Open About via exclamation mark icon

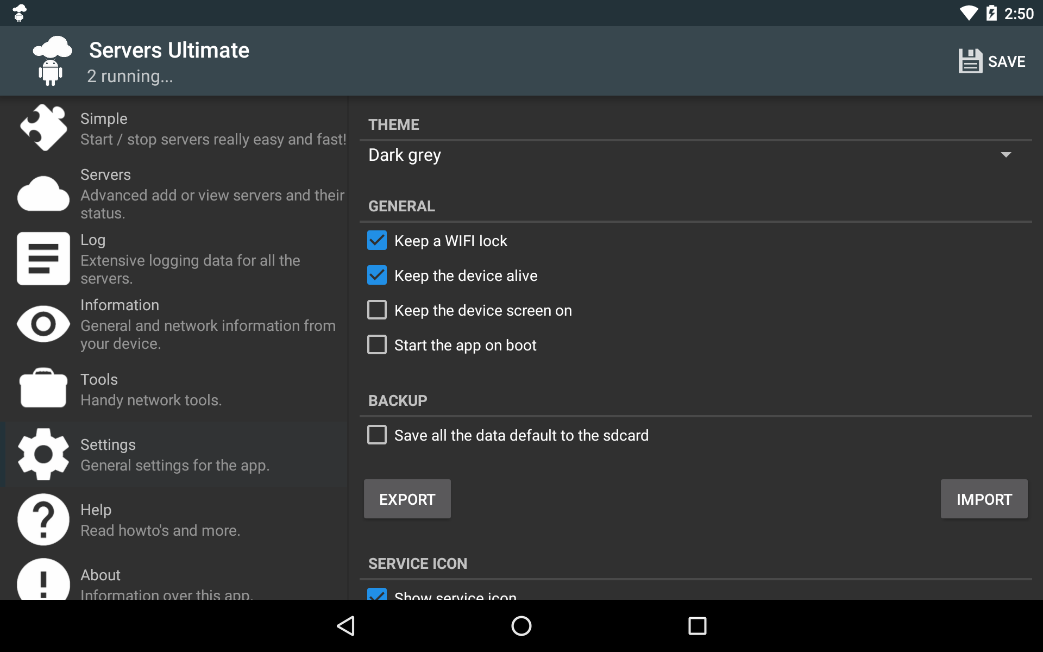click(x=43, y=579)
